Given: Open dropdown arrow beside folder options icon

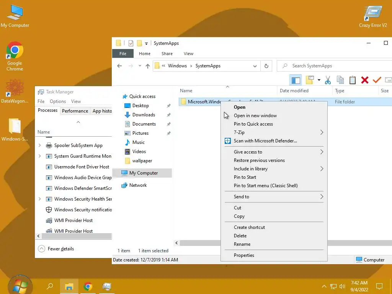Looking at the screenshot, I should (x=319, y=80).
